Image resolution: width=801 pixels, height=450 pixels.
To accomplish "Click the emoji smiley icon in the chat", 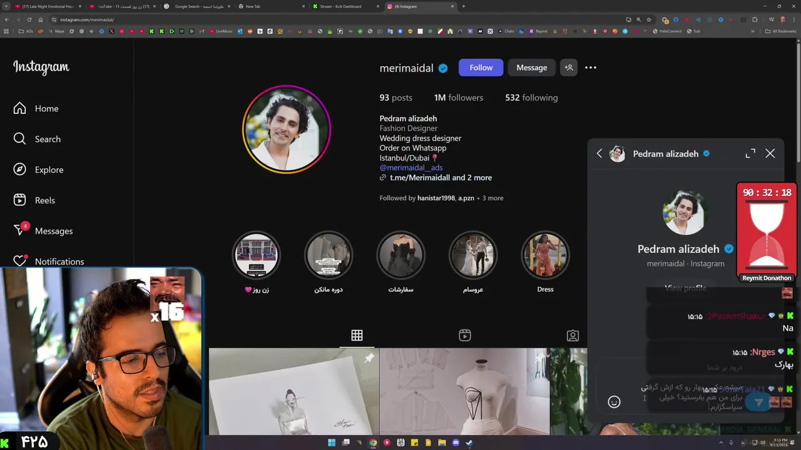I will pyautogui.click(x=614, y=402).
